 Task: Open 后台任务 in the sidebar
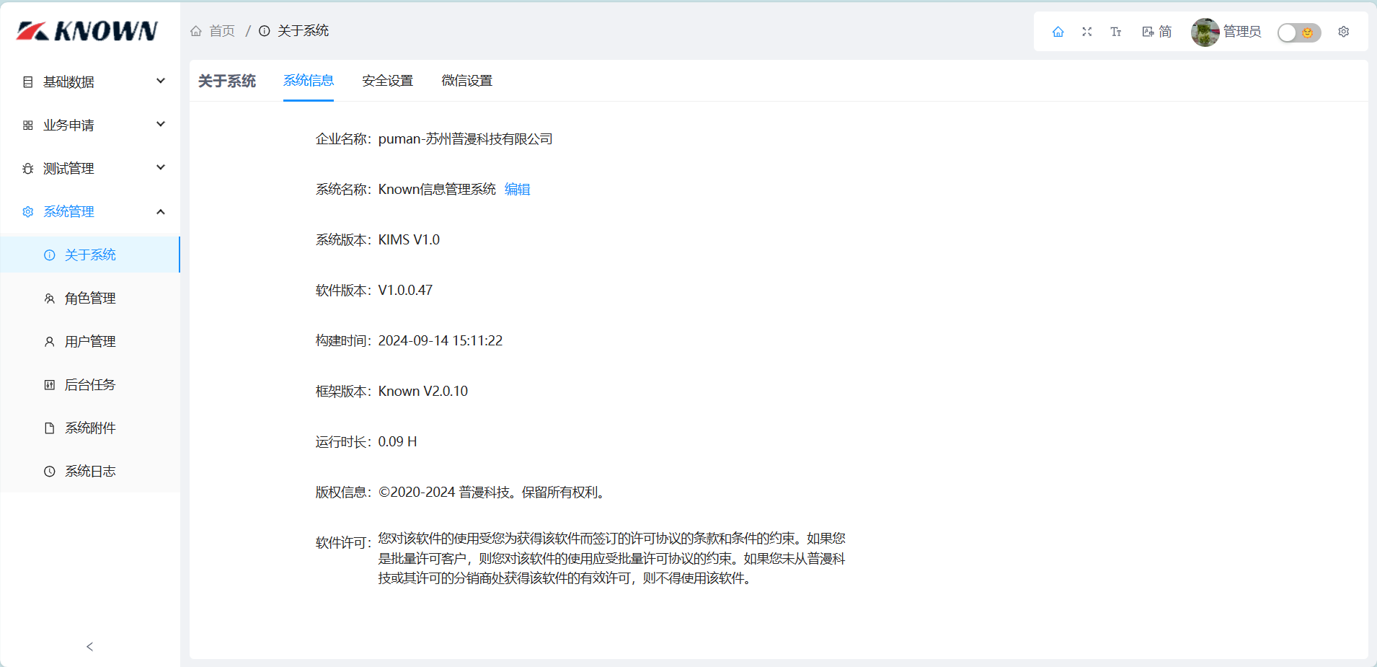click(x=90, y=384)
